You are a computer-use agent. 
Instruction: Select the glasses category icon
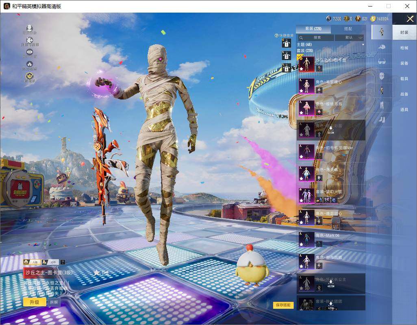(382, 62)
